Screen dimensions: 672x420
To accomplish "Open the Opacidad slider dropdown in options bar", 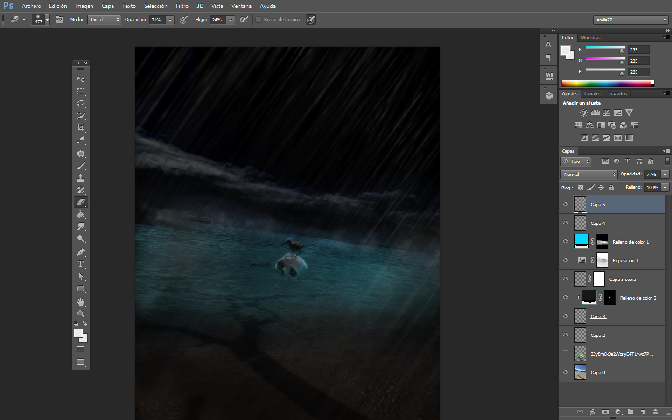I will coord(170,20).
